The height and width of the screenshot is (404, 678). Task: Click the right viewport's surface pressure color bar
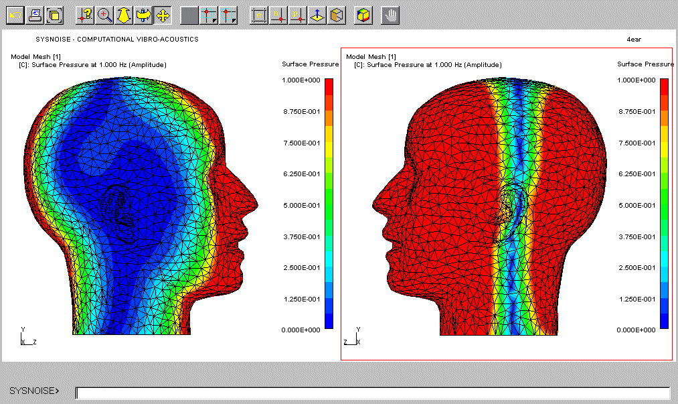(x=664, y=204)
